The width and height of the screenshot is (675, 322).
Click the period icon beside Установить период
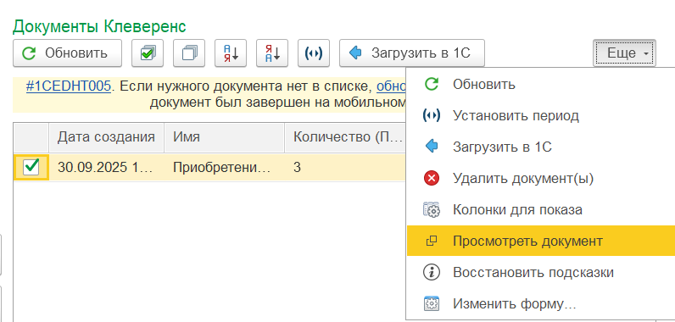click(x=432, y=115)
